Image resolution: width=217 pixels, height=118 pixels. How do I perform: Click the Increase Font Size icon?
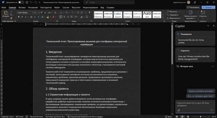pos(42,12)
